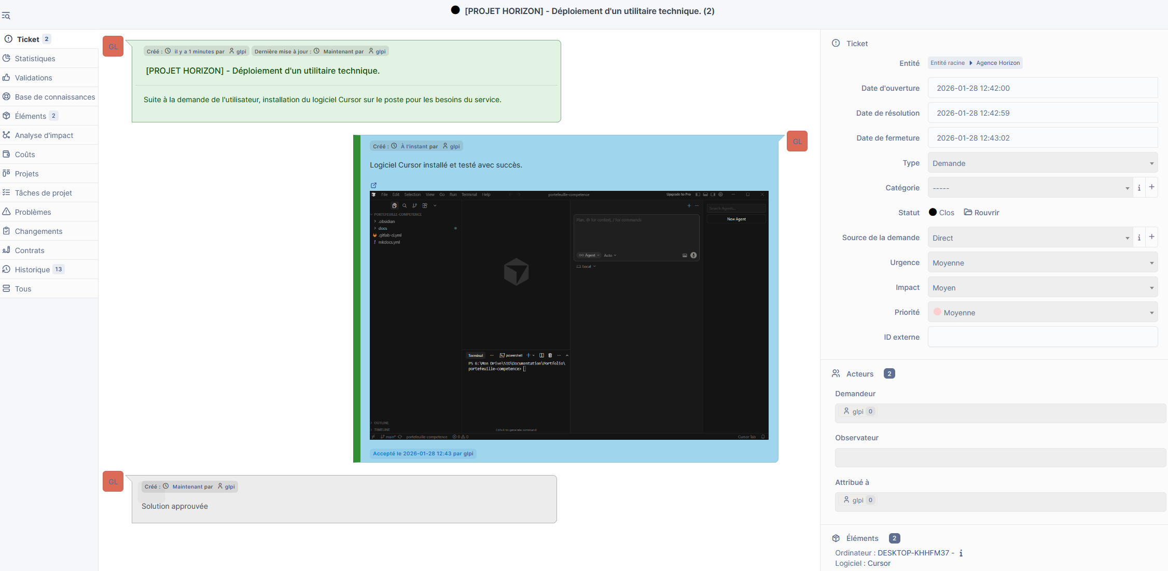
Task: Click Rouvrir to reopen the ticket
Action: point(981,213)
